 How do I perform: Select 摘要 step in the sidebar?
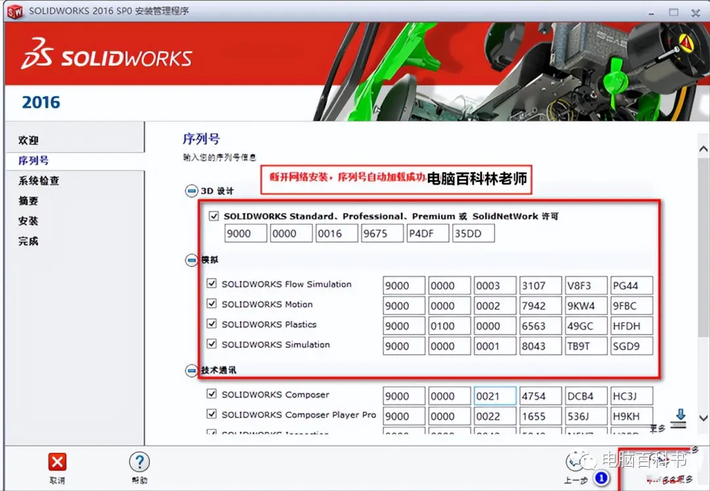coord(28,201)
